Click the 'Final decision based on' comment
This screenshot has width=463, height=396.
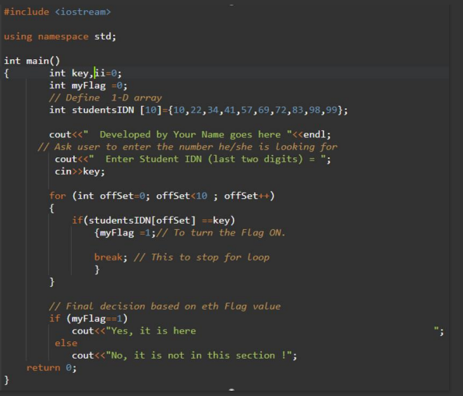(164, 306)
